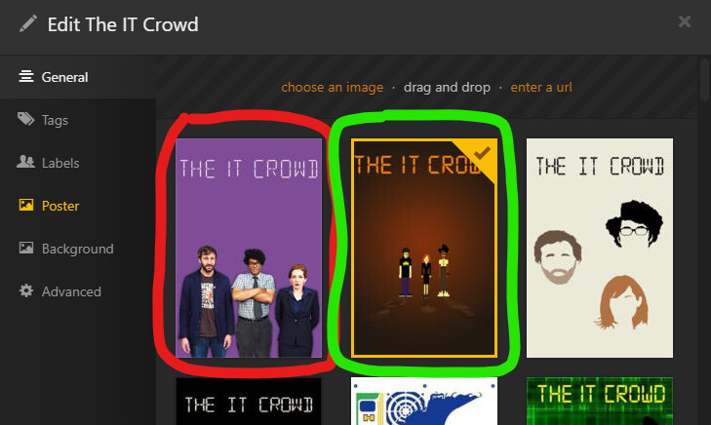The width and height of the screenshot is (711, 425).
Task: Click the 'choose an image' link
Action: click(x=332, y=87)
